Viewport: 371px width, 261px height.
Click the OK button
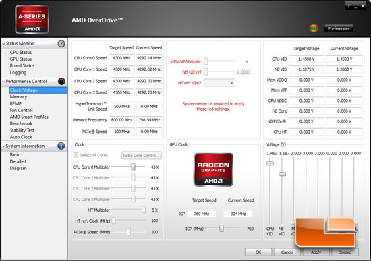click(x=258, y=252)
